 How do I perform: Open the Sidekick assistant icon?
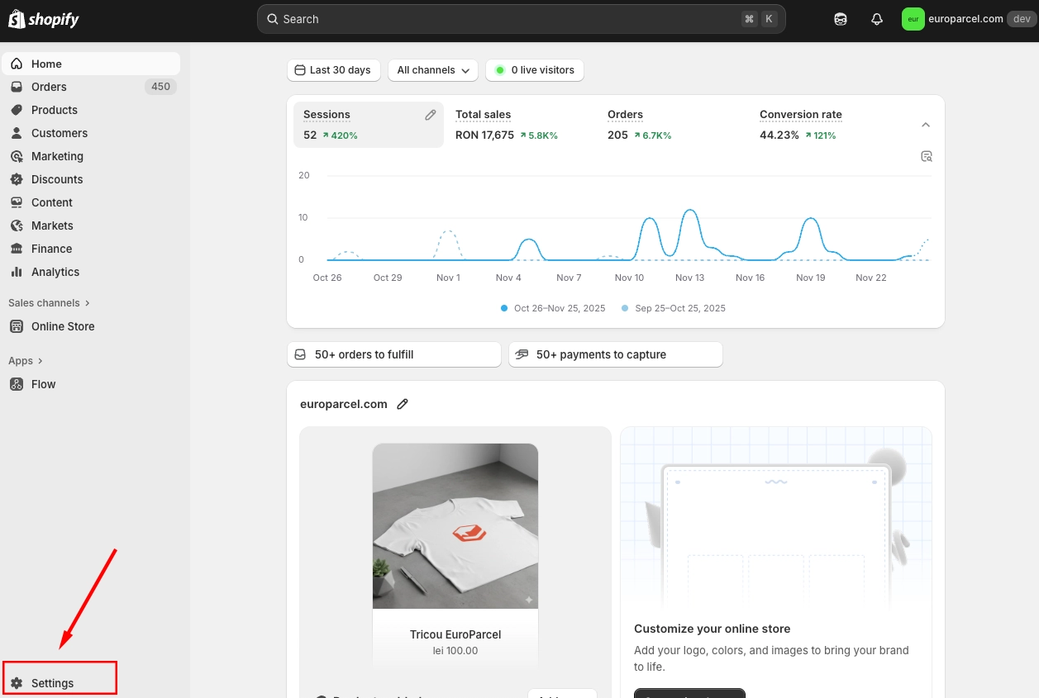(x=841, y=19)
